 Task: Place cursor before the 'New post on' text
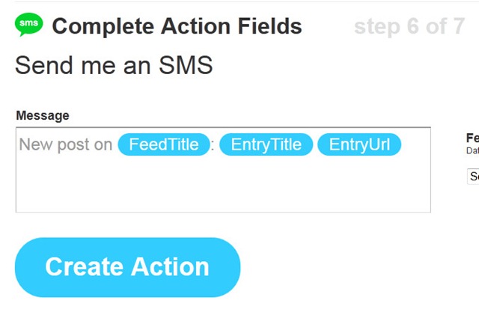tap(19, 144)
